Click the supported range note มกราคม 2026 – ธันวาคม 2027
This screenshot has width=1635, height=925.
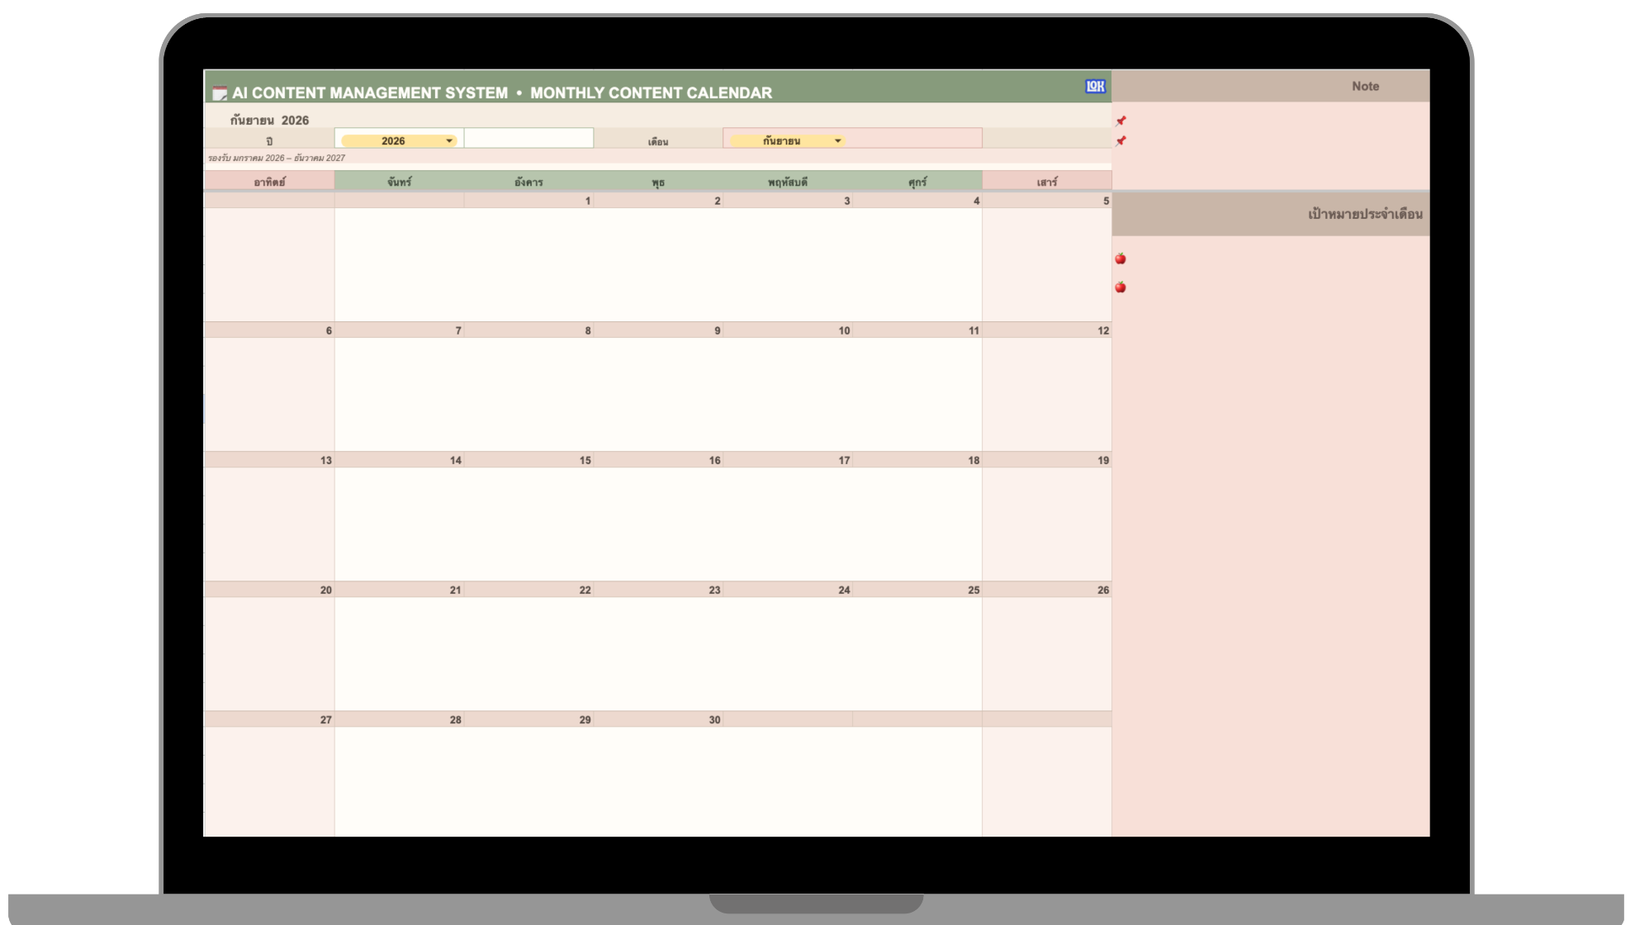(277, 158)
